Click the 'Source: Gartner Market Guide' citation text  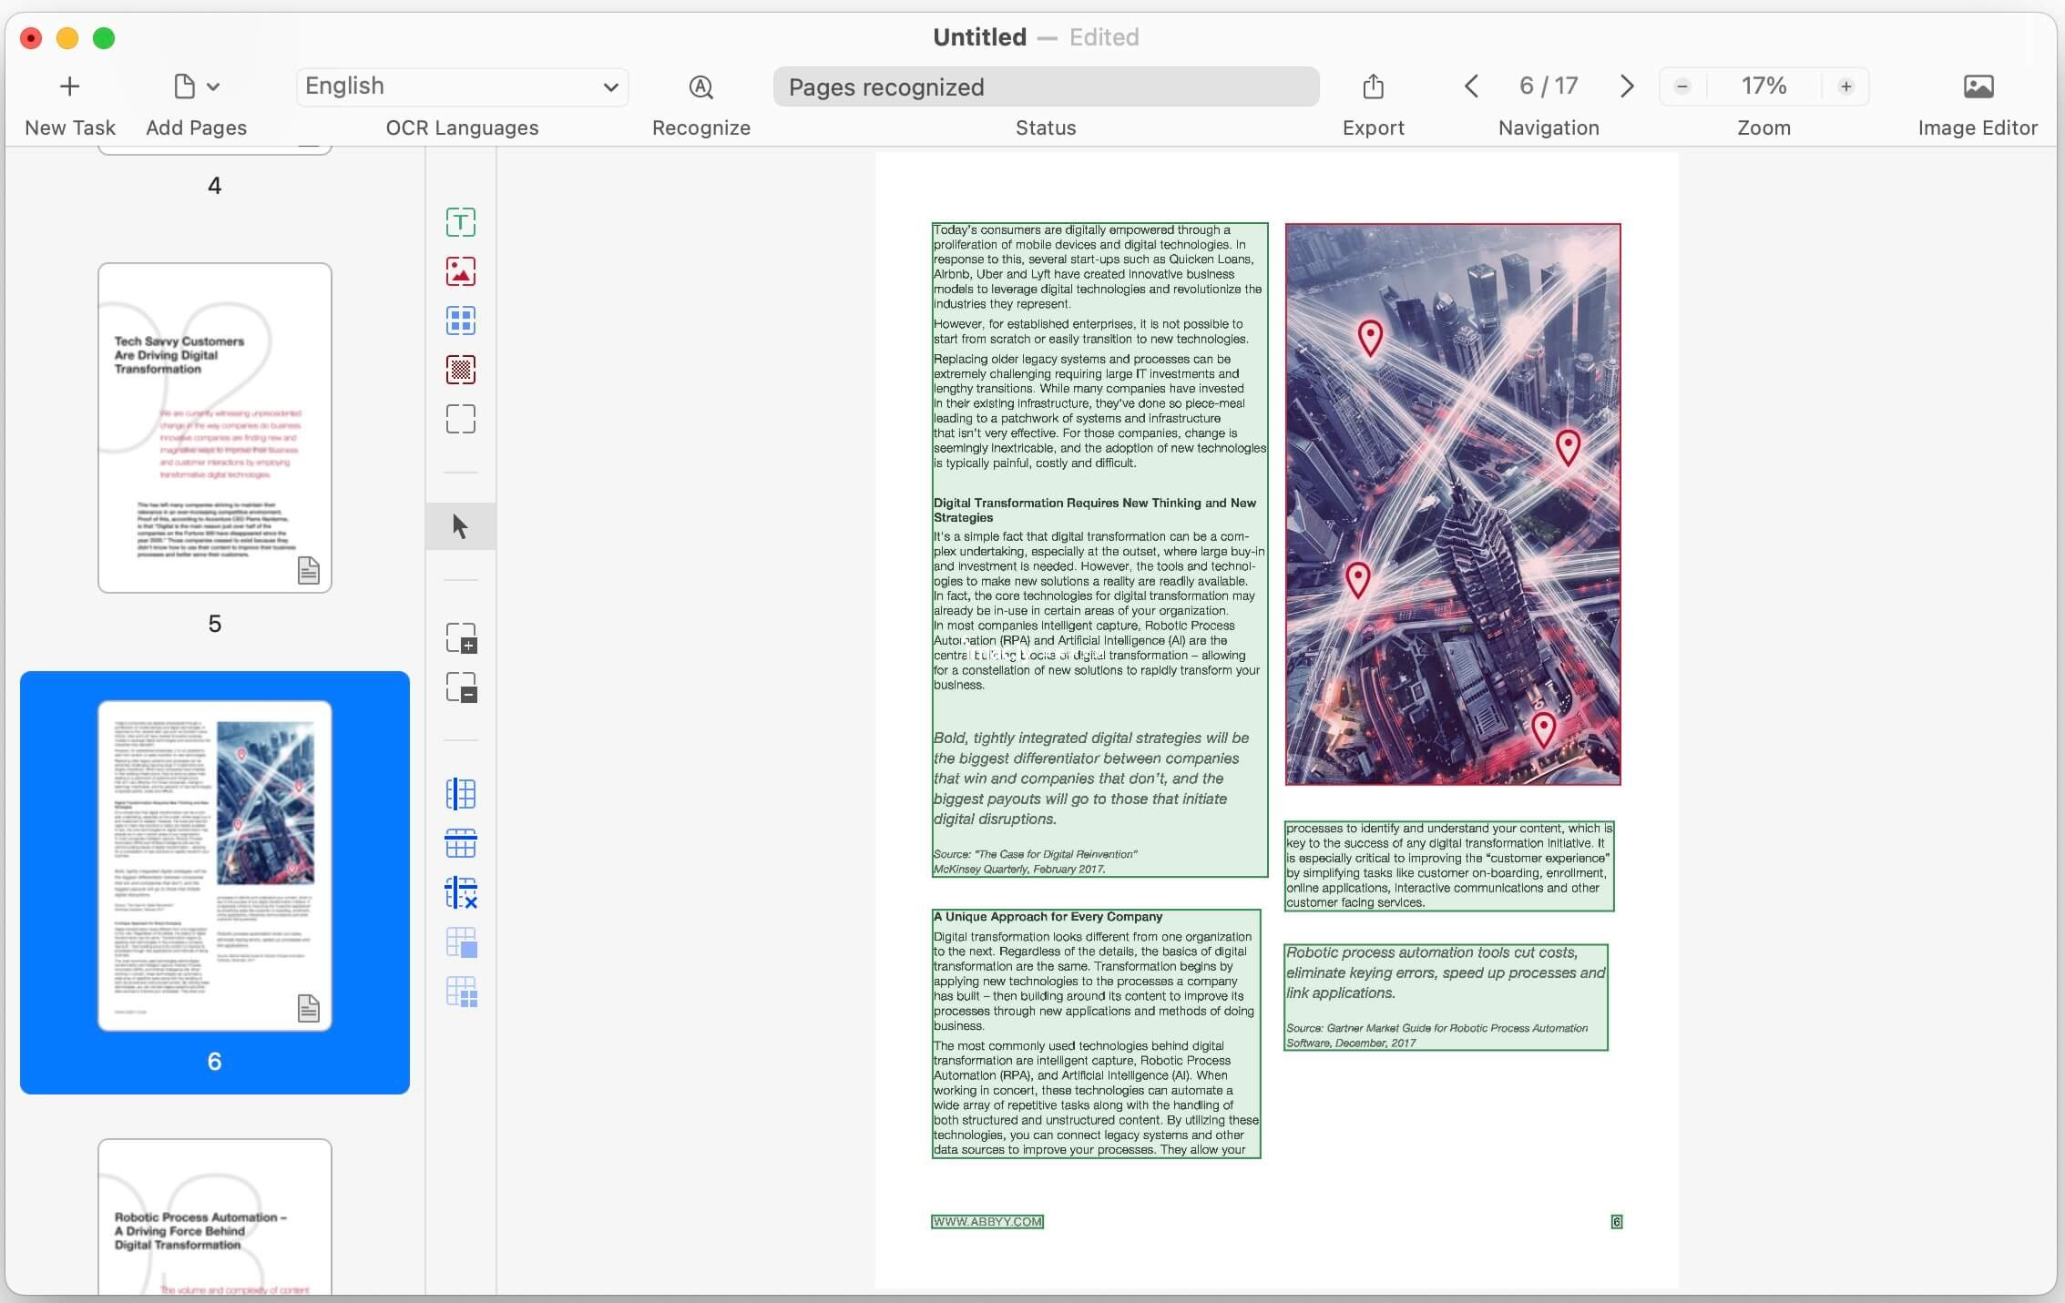coord(1436,1035)
